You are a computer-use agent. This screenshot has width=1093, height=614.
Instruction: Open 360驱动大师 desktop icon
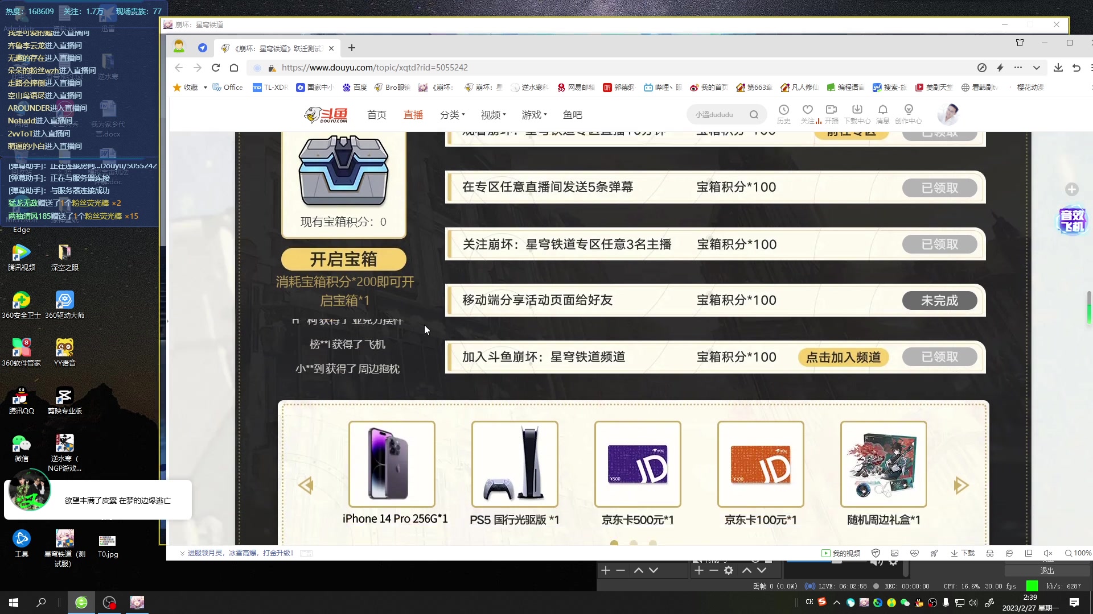click(x=64, y=305)
